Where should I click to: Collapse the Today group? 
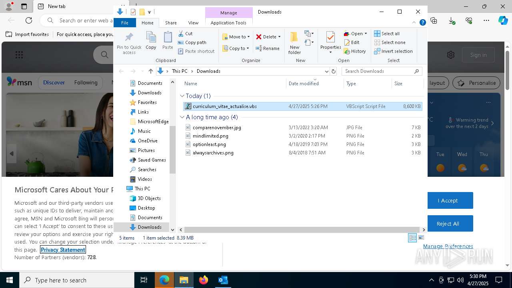coord(182,96)
